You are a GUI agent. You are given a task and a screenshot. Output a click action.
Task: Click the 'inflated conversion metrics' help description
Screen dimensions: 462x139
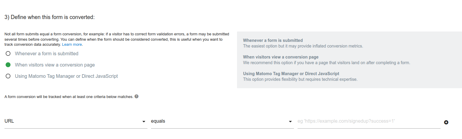[x=303, y=46]
